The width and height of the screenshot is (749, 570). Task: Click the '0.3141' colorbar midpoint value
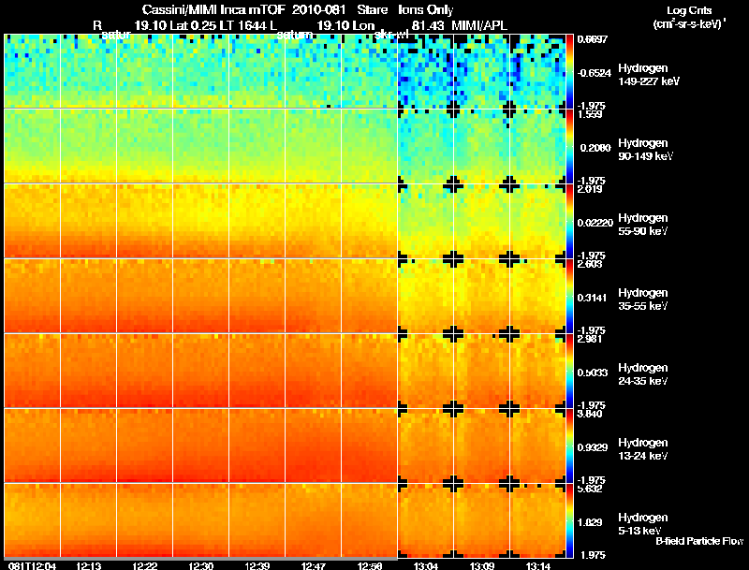click(593, 298)
